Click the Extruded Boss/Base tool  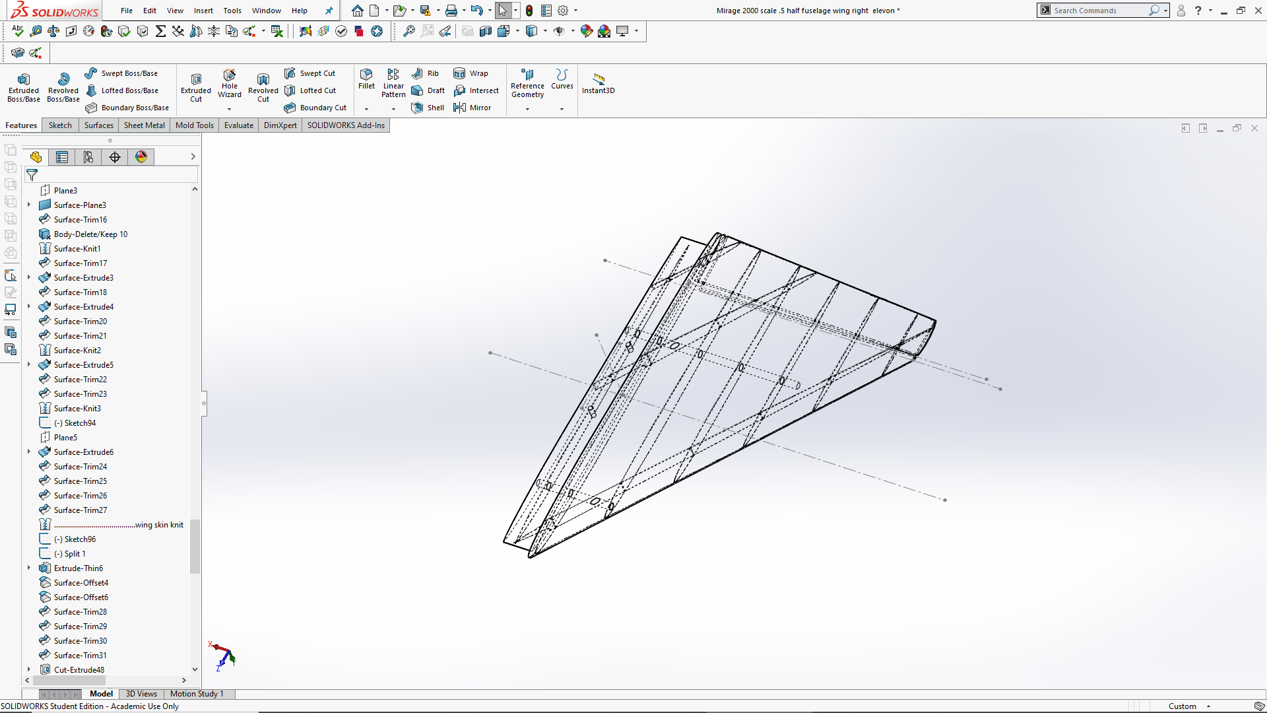[x=24, y=85]
